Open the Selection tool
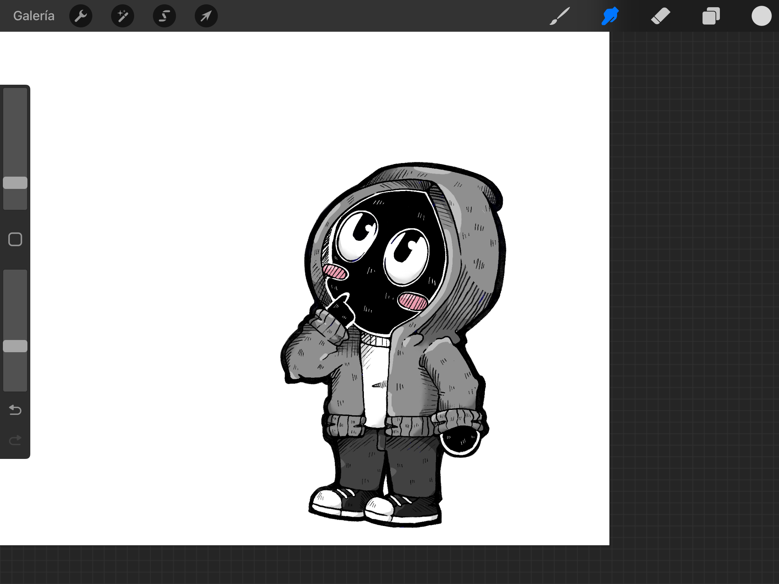The height and width of the screenshot is (584, 779). pyautogui.click(x=164, y=16)
